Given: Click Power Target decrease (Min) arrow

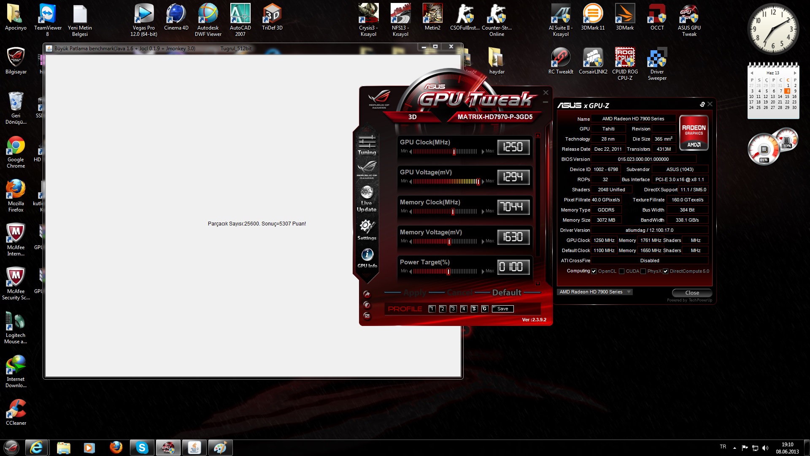Looking at the screenshot, I should pyautogui.click(x=410, y=271).
